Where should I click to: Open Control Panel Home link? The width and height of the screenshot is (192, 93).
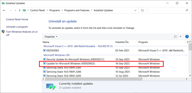pyautogui.click(x=17, y=19)
